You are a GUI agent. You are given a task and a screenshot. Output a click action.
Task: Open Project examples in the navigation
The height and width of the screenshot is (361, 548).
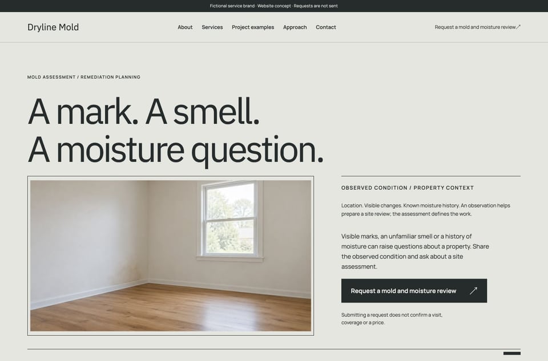click(x=253, y=27)
